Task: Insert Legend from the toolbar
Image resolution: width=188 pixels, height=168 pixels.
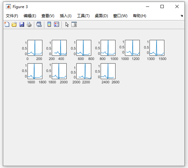Action: click(x=57, y=24)
